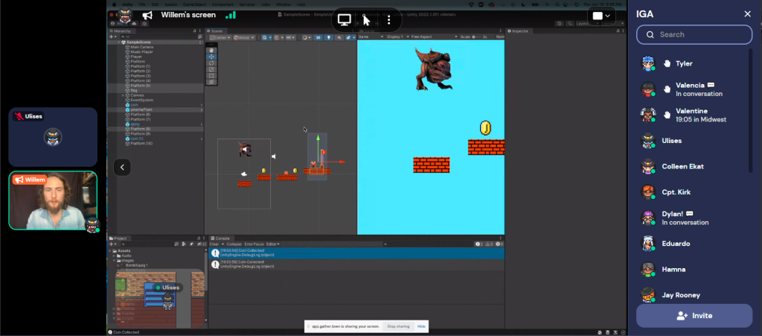
Task: Select Music Player in Hierarchy
Action: tap(142, 51)
